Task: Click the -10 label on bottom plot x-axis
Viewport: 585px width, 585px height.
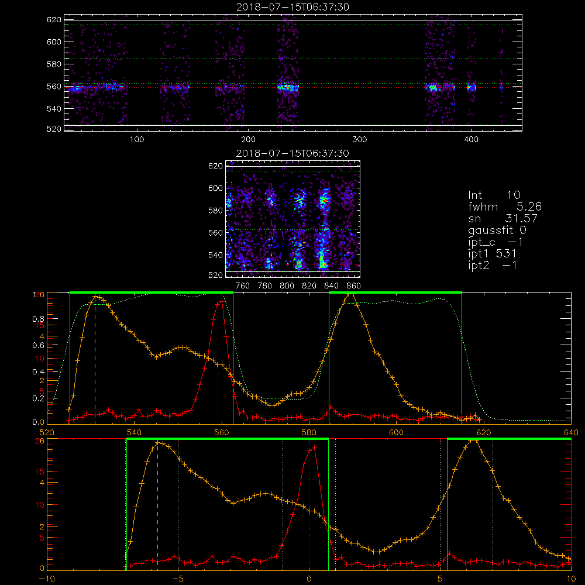Action: click(47, 579)
